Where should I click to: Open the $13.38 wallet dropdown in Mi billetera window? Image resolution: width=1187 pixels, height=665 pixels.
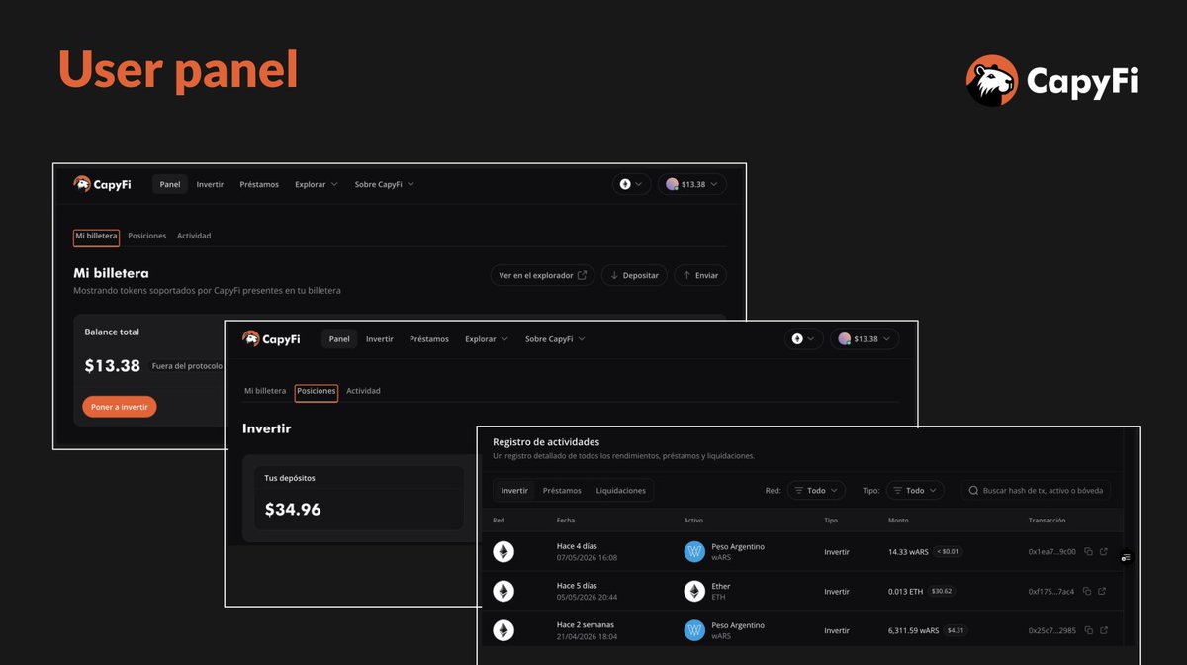pyautogui.click(x=692, y=184)
